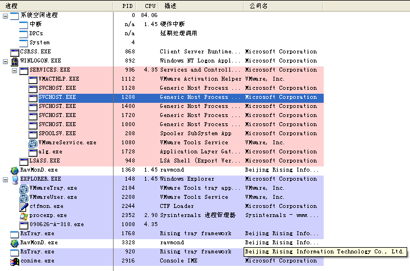
Task: Click the System process icon
Action: [x=23, y=43]
